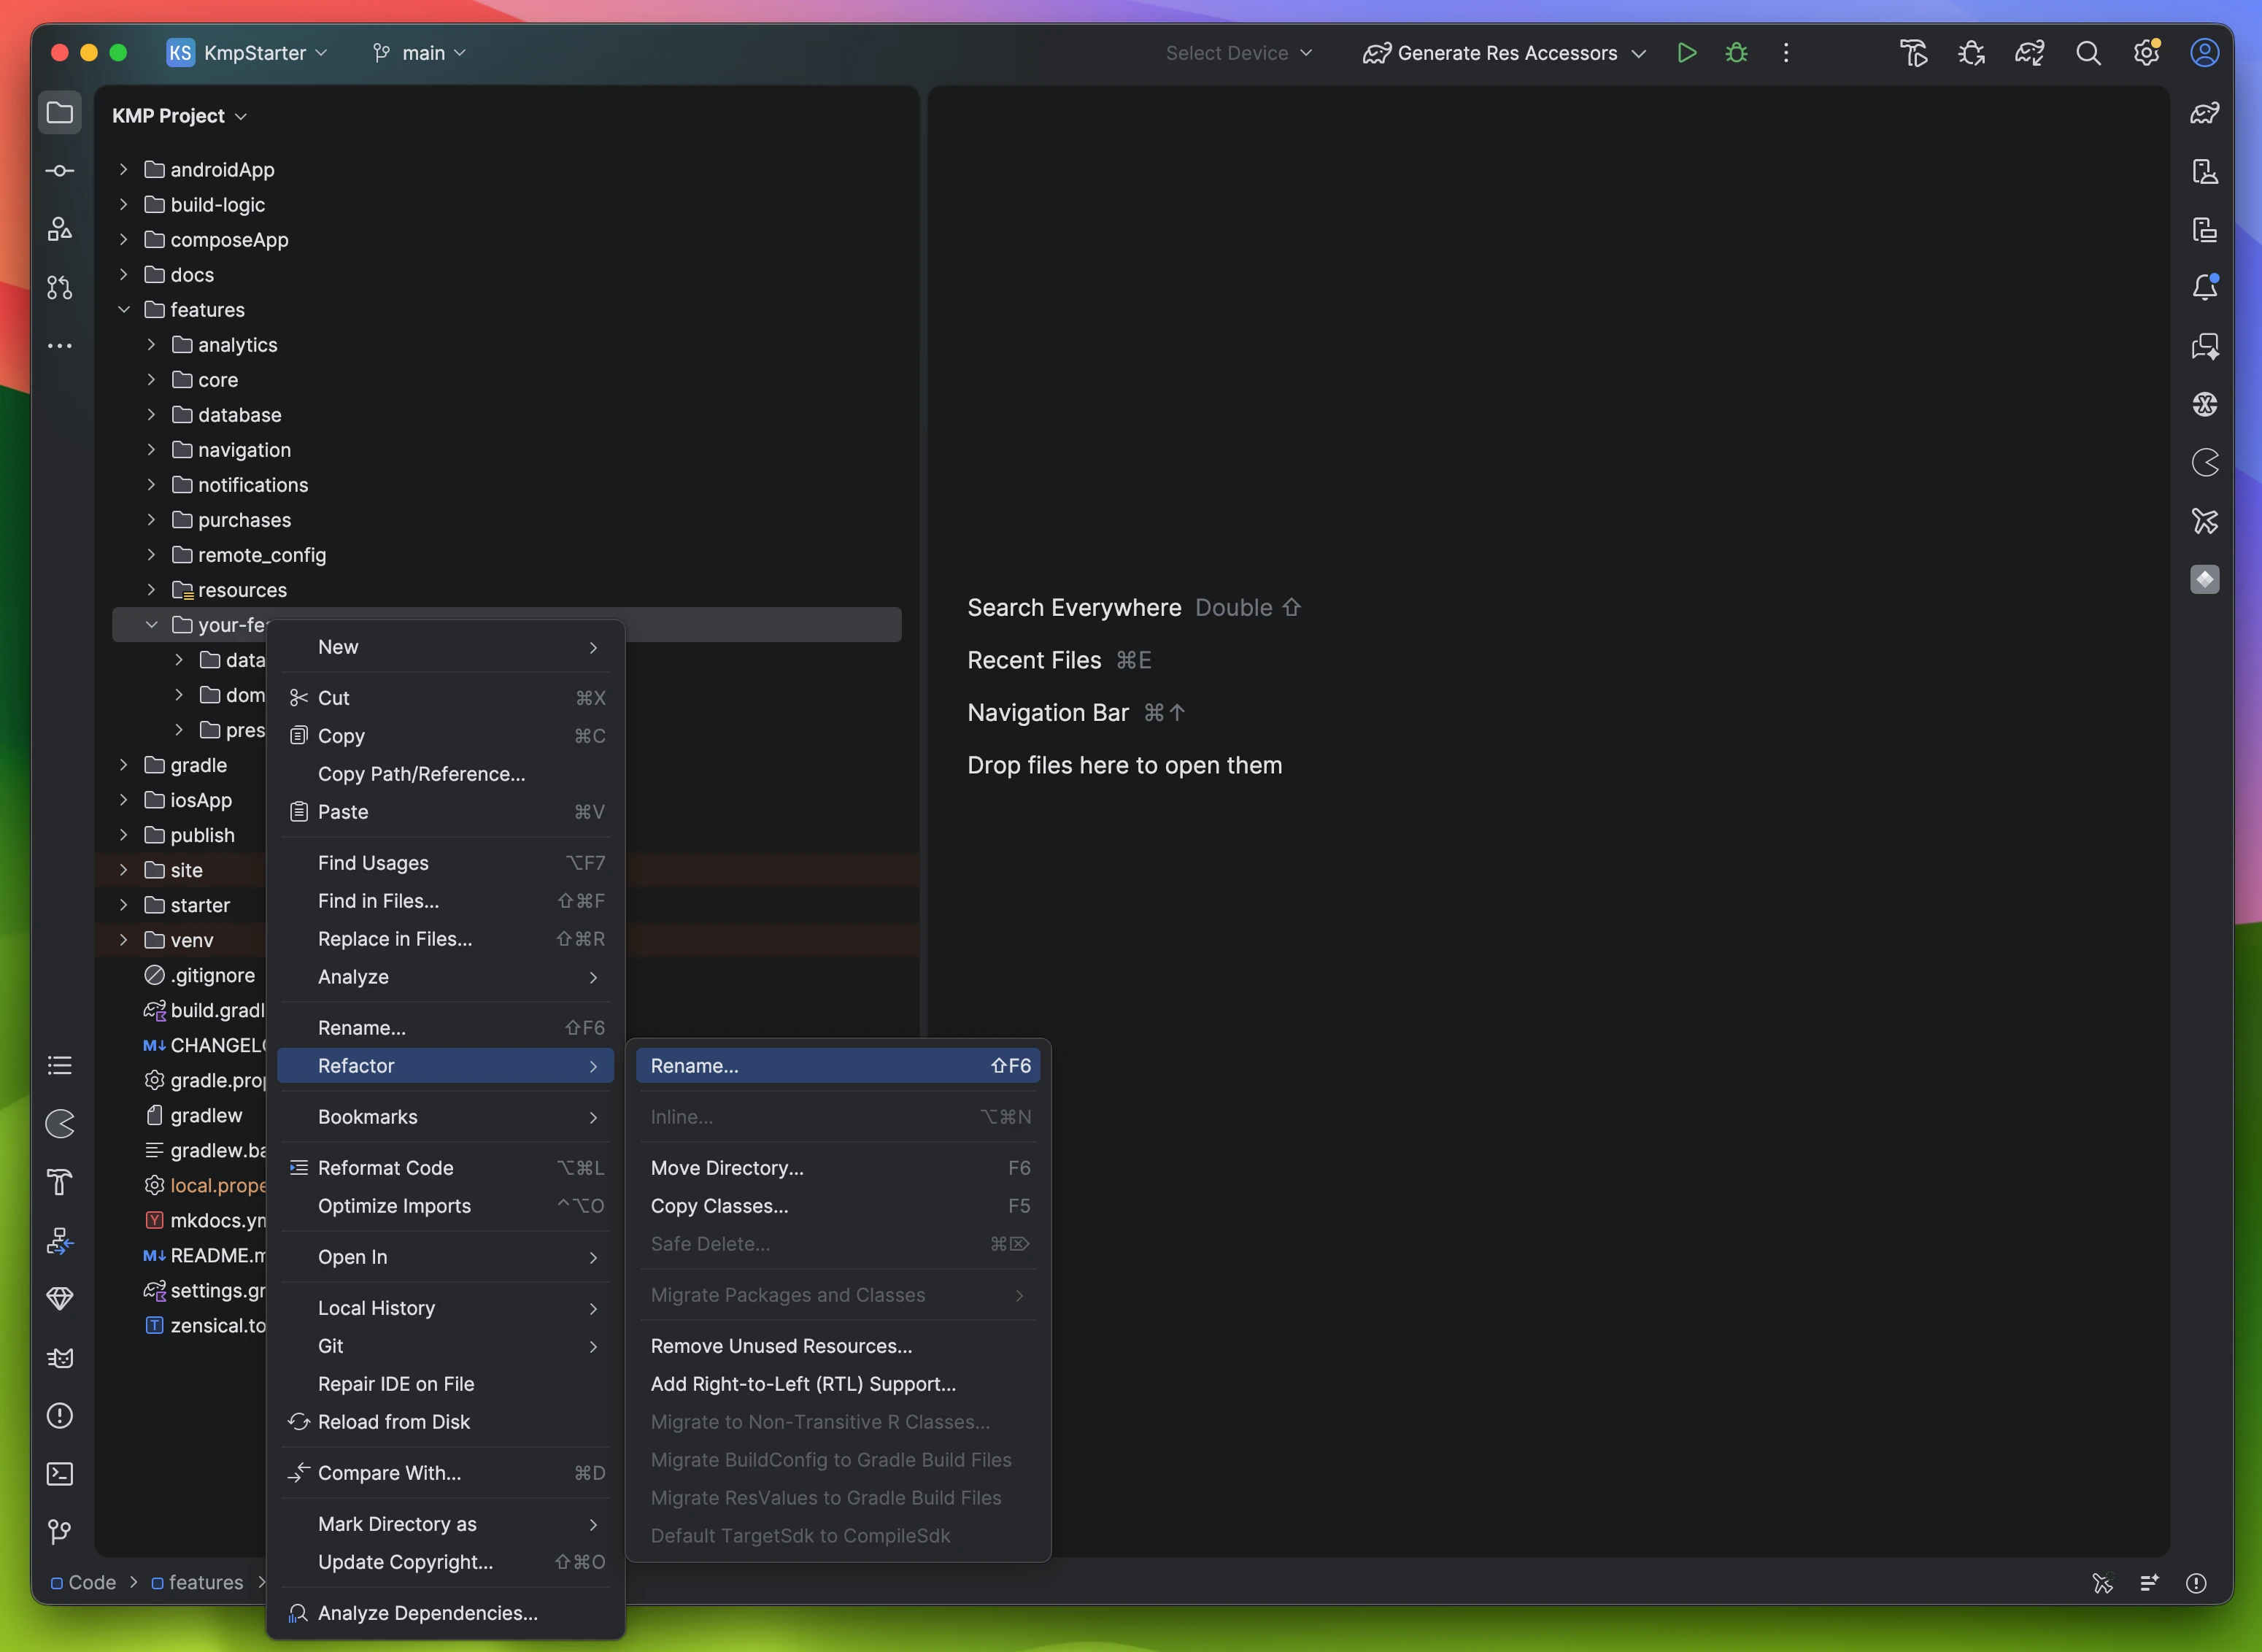Image resolution: width=2262 pixels, height=1652 pixels.
Task: Select the .gitignore file
Action: point(200,975)
